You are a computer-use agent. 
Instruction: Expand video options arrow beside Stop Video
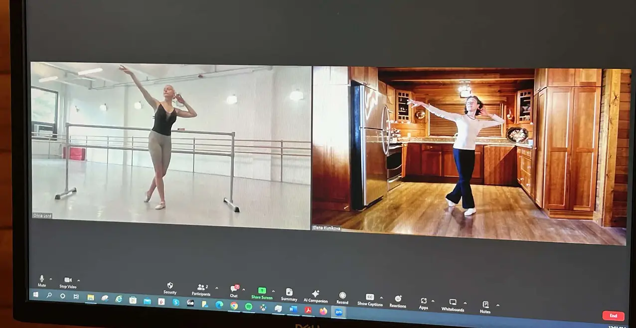point(79,280)
